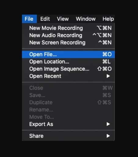This screenshot has height=157, width=138.
Task: Click the Share menu item
Action: pos(68,136)
